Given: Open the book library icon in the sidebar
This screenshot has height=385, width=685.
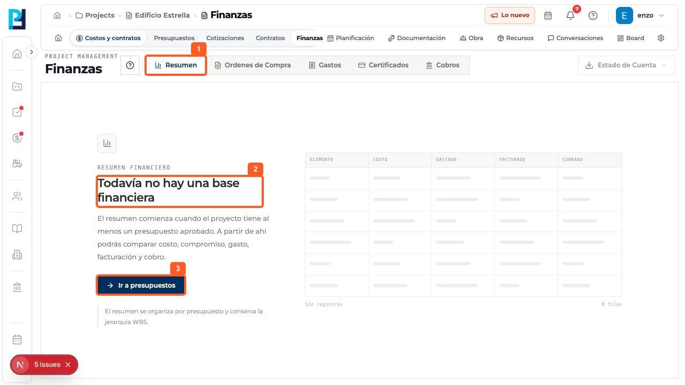Looking at the screenshot, I should pos(17,229).
